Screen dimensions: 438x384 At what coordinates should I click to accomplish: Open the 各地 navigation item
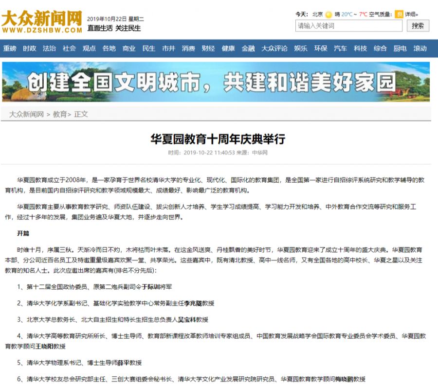[x=109, y=49]
